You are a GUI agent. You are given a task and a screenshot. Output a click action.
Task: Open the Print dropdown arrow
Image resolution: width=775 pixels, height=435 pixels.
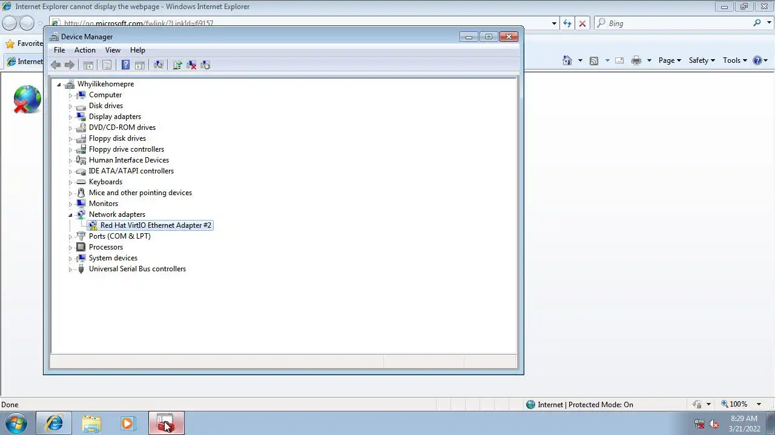coord(649,60)
